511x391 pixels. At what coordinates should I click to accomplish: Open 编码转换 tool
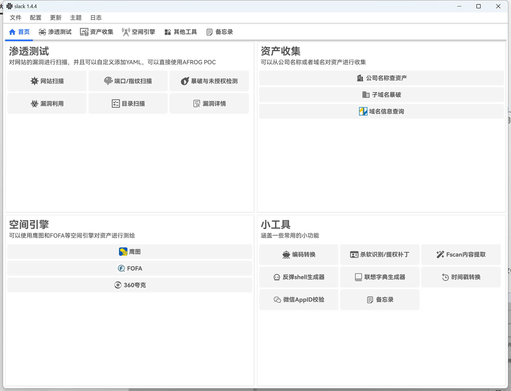pyautogui.click(x=299, y=255)
